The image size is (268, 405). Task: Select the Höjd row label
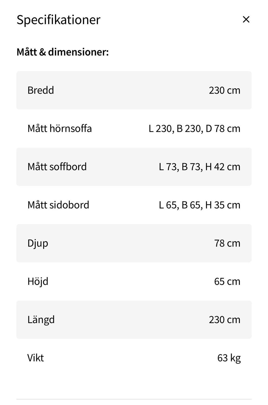point(38,281)
